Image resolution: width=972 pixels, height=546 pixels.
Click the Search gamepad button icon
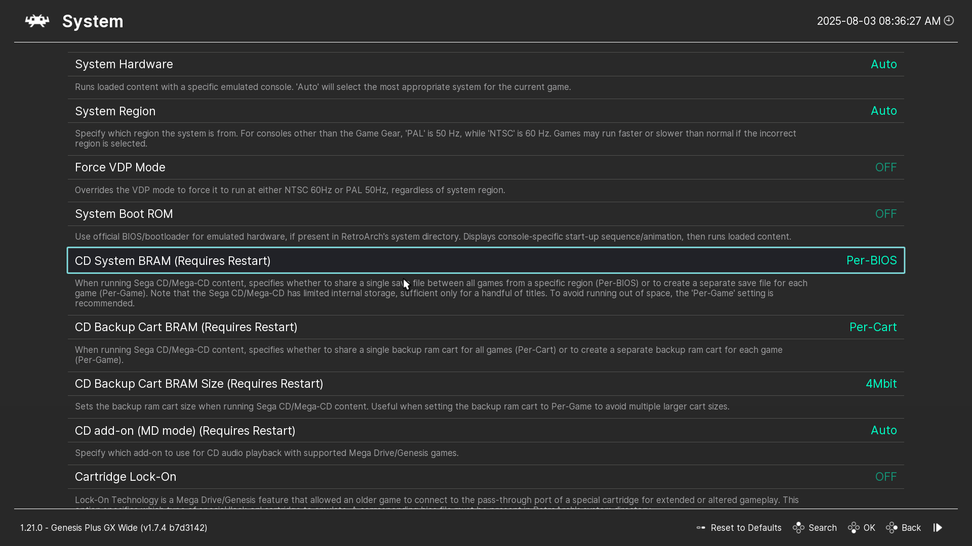point(799,528)
